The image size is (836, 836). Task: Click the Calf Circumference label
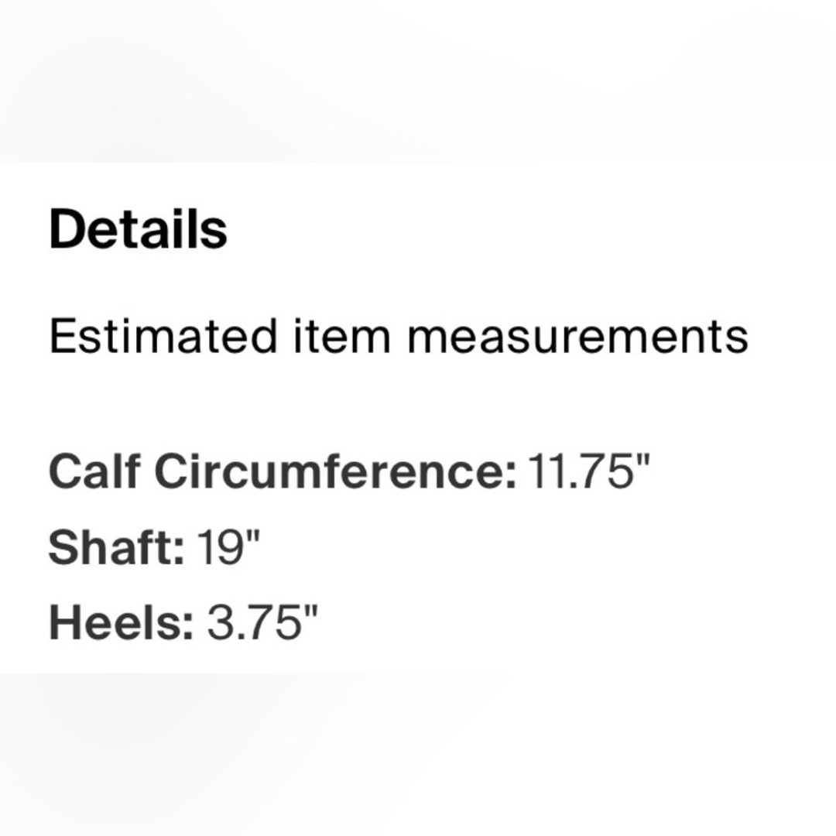click(x=283, y=471)
